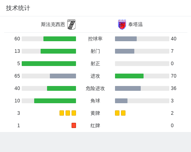Viewport: 191px width, 152px height.
Task: Click the green 进攻 bar showing 70
Action: (x=129, y=76)
